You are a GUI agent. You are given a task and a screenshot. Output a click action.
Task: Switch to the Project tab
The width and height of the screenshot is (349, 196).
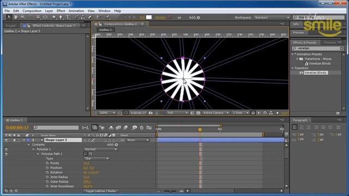[x=10, y=26]
